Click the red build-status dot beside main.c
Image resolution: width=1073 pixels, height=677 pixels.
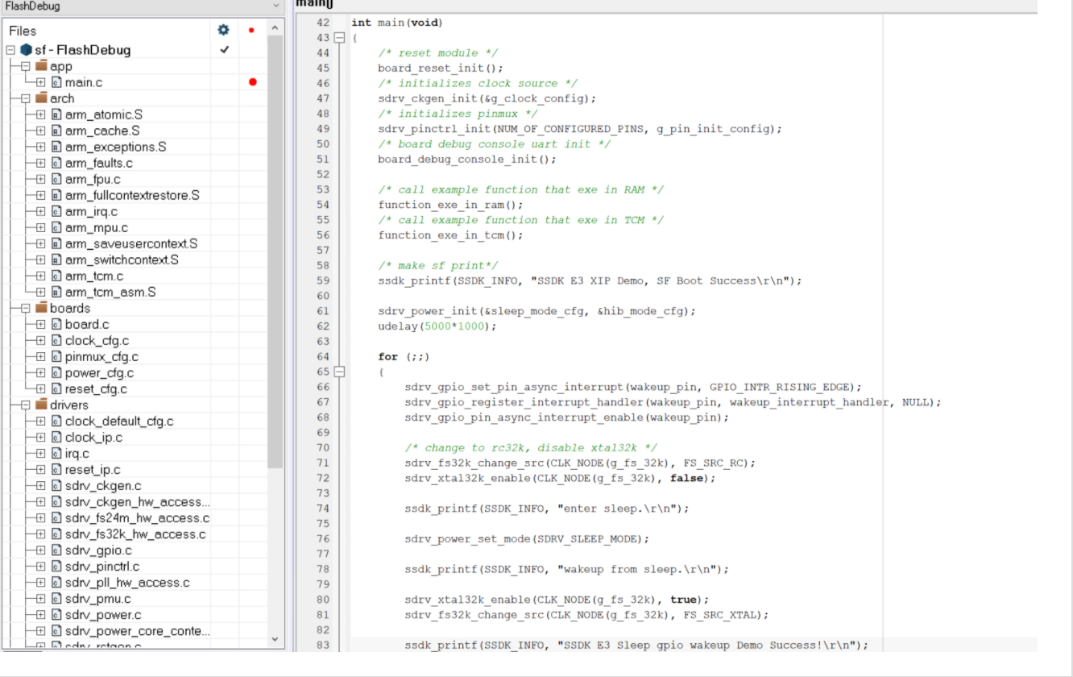[x=253, y=82]
